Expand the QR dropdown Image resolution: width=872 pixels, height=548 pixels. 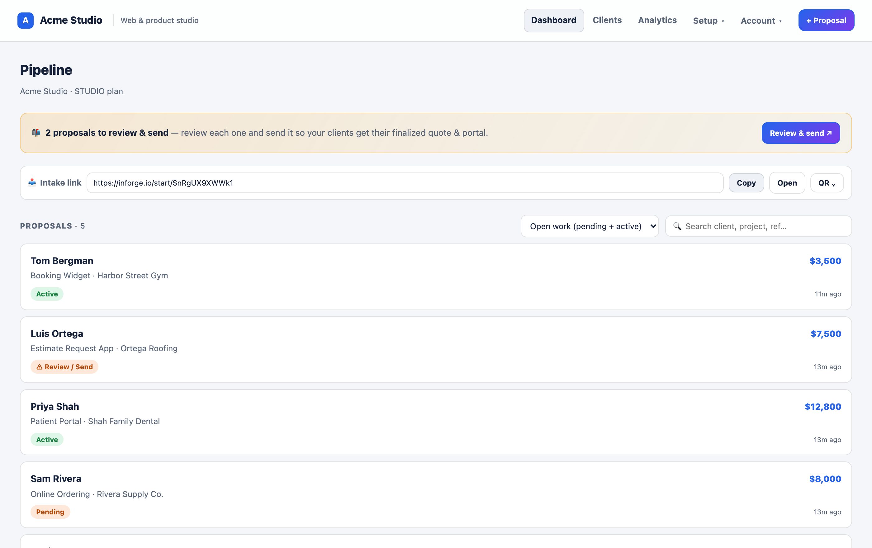pos(827,183)
